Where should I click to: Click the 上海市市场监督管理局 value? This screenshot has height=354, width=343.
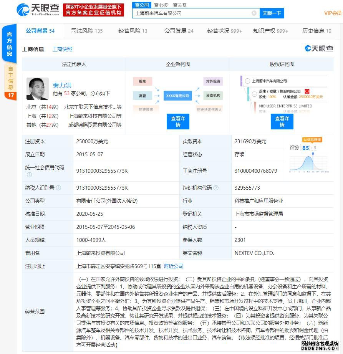[258, 214]
